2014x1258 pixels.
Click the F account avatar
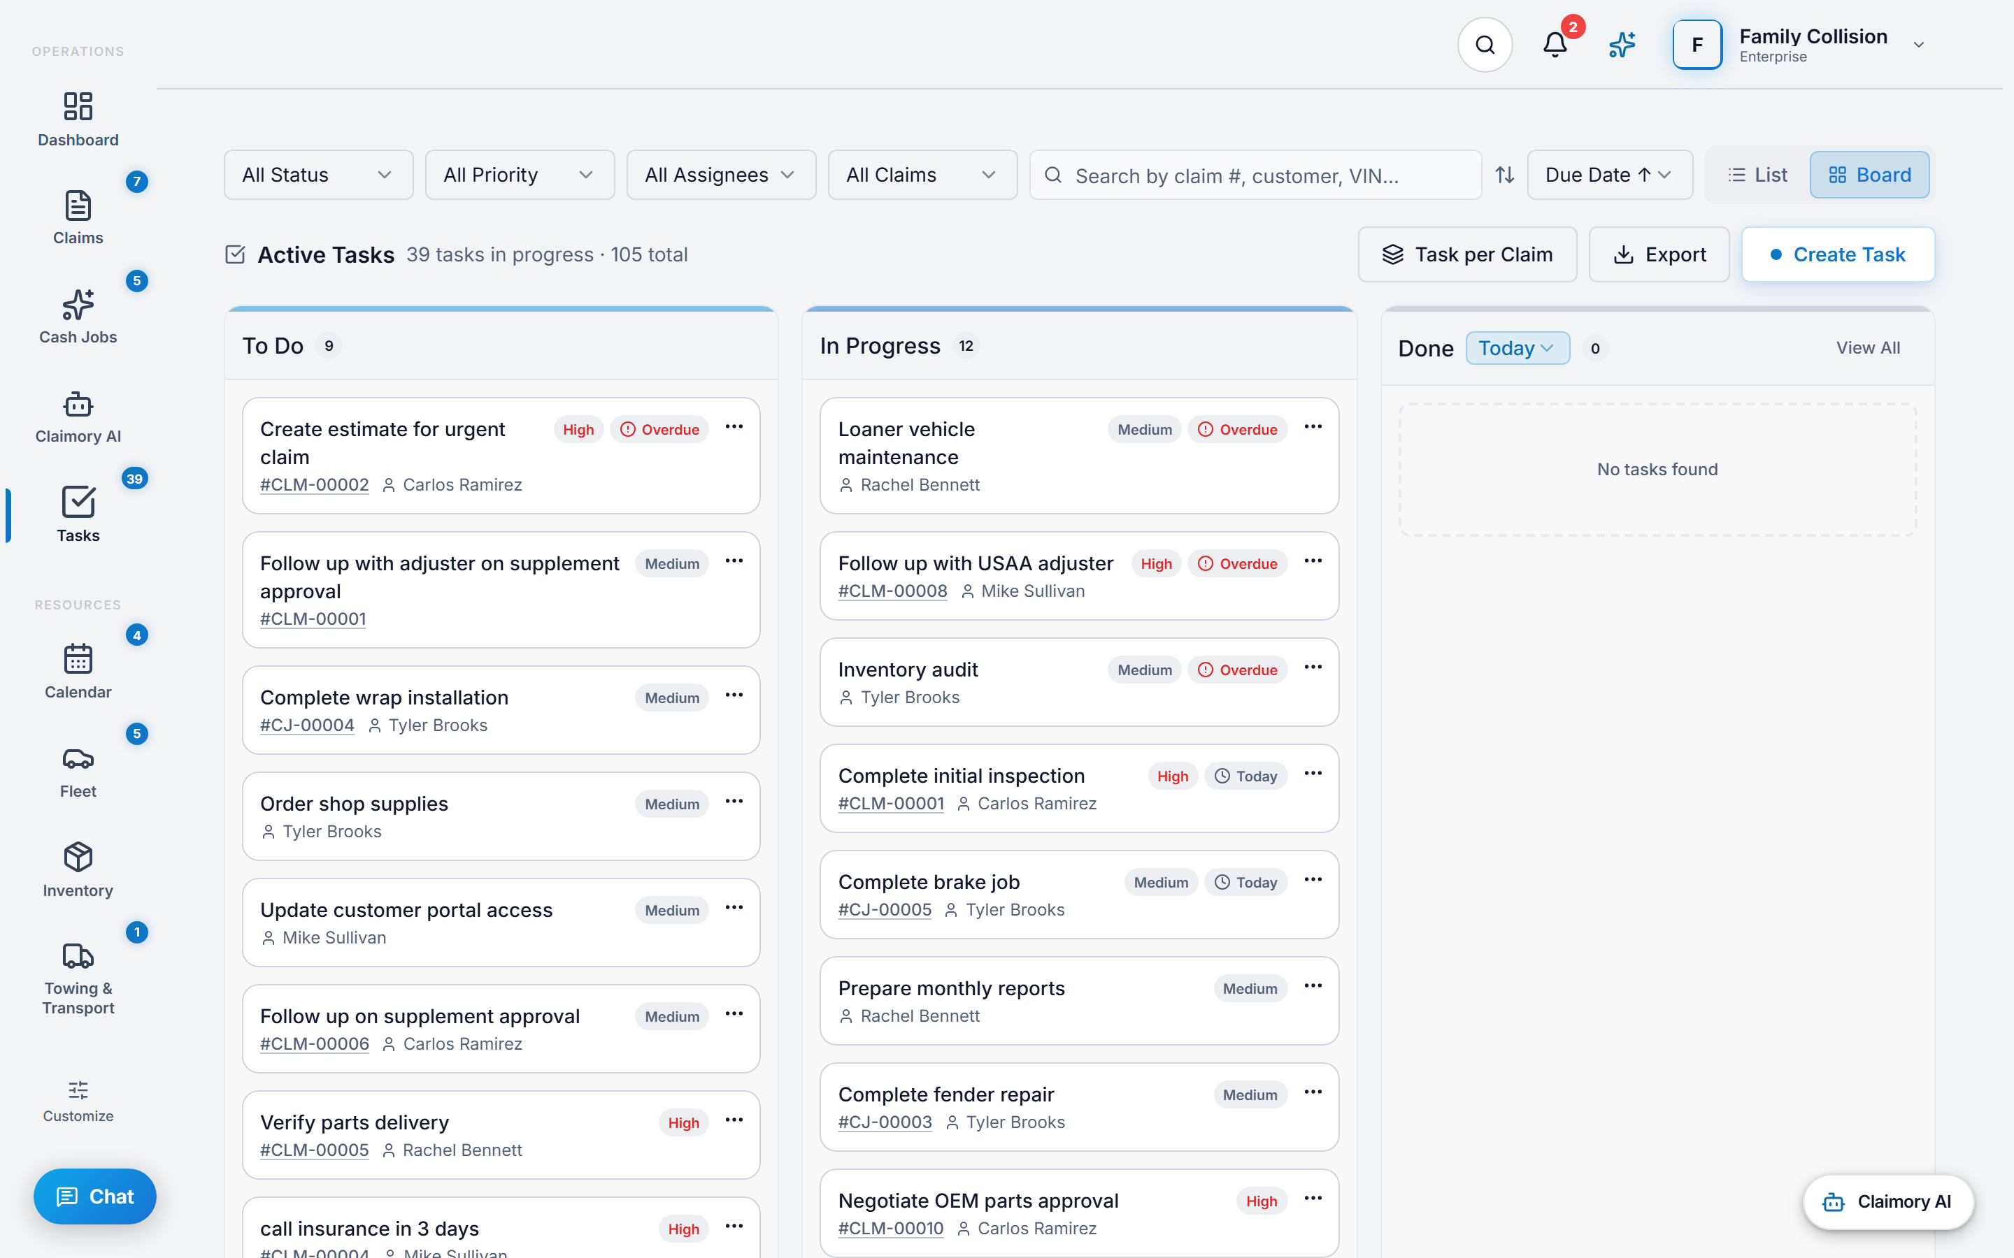click(1697, 45)
